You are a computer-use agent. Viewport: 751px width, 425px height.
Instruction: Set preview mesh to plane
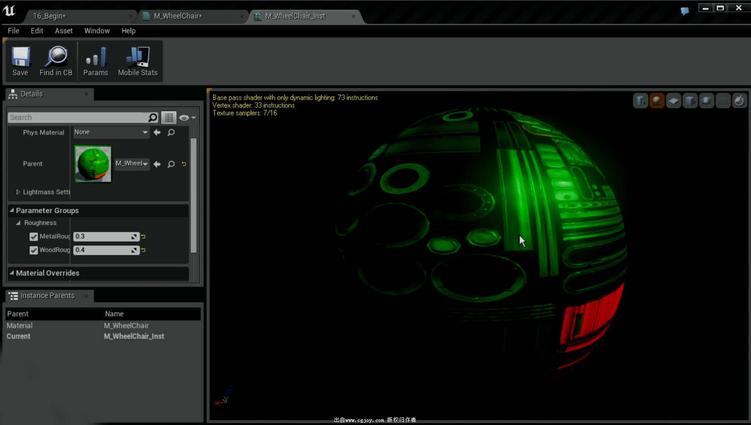click(x=673, y=101)
